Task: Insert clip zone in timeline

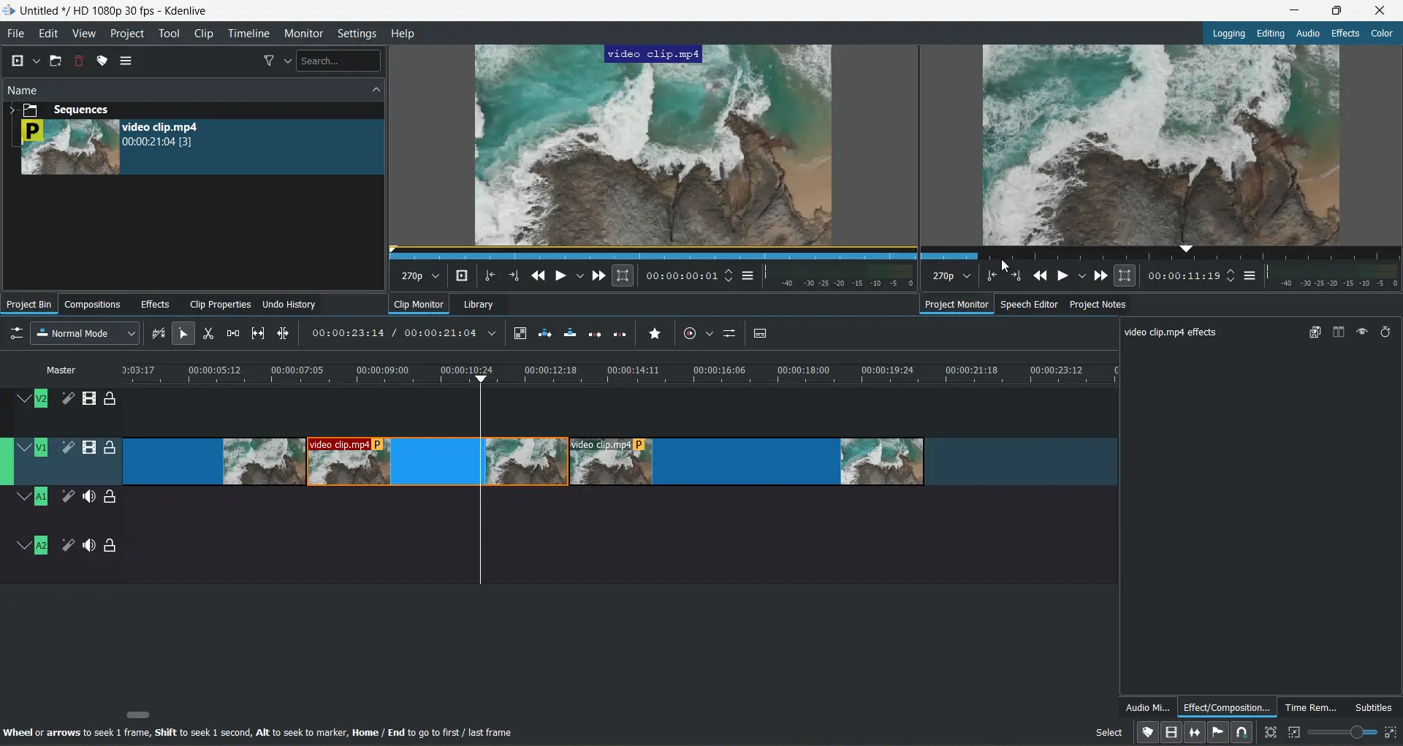Action: point(545,334)
